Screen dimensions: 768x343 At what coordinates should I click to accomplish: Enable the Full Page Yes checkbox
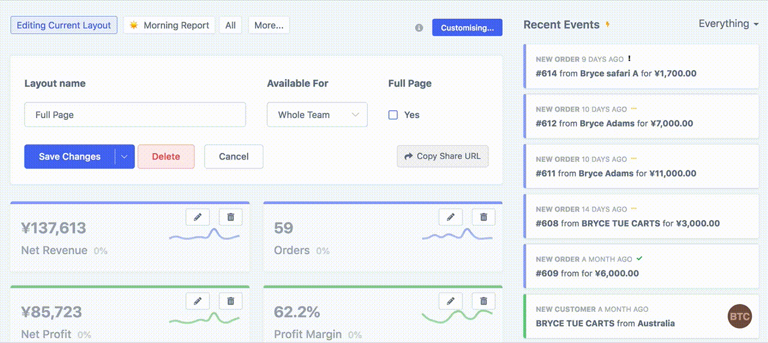pos(393,115)
